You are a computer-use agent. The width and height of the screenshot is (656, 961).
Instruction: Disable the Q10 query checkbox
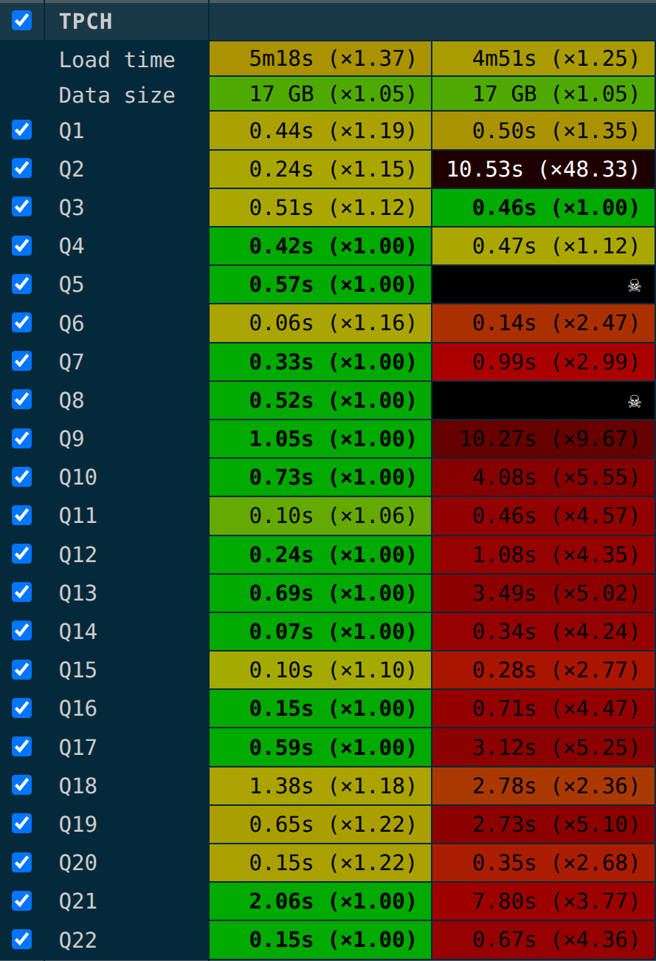pyautogui.click(x=22, y=476)
